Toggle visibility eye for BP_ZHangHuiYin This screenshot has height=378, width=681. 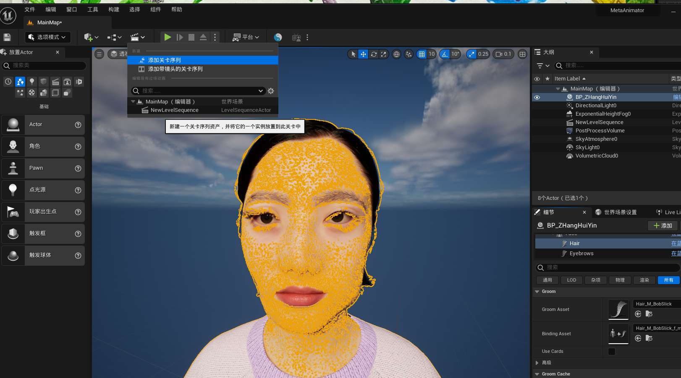(x=537, y=97)
